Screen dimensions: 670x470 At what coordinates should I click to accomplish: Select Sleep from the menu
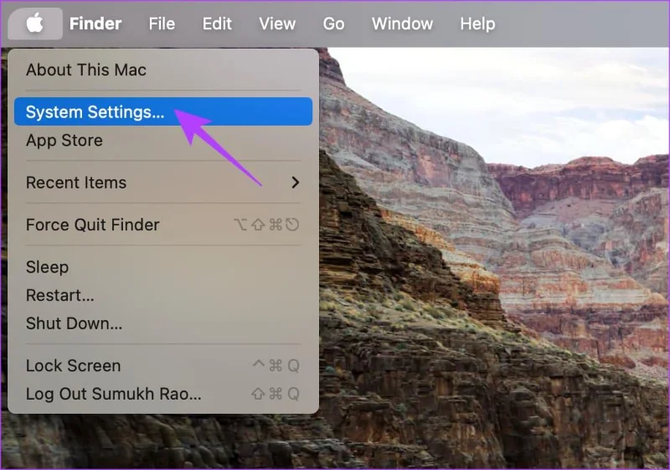point(163,267)
